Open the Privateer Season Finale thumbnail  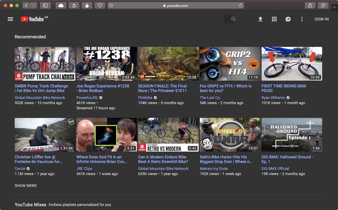(168, 63)
